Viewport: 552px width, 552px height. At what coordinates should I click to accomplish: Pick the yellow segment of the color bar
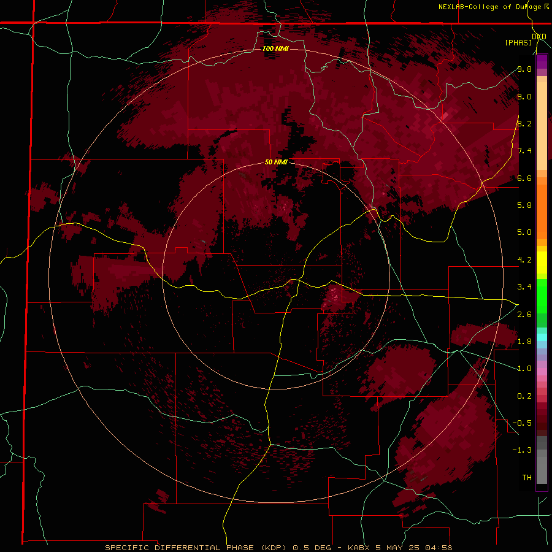click(542, 263)
